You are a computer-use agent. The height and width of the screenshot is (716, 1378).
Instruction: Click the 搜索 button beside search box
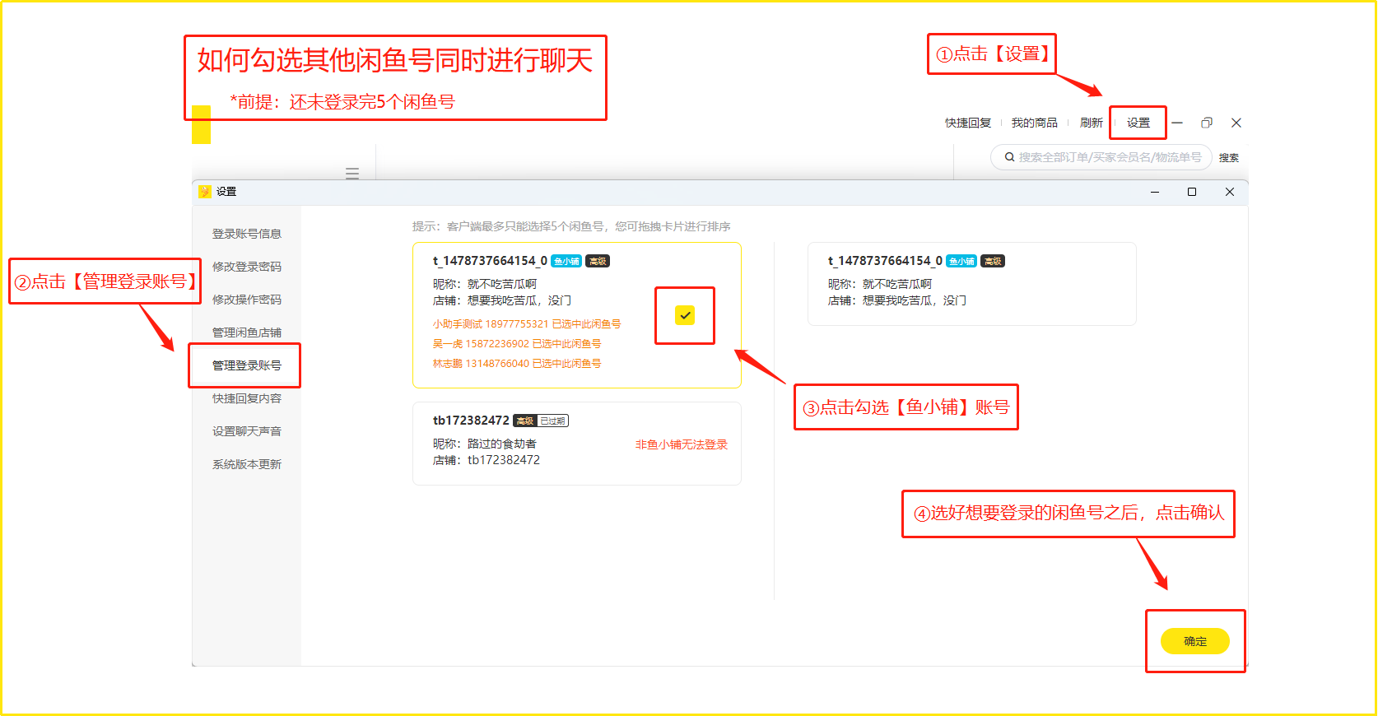pos(1228,158)
